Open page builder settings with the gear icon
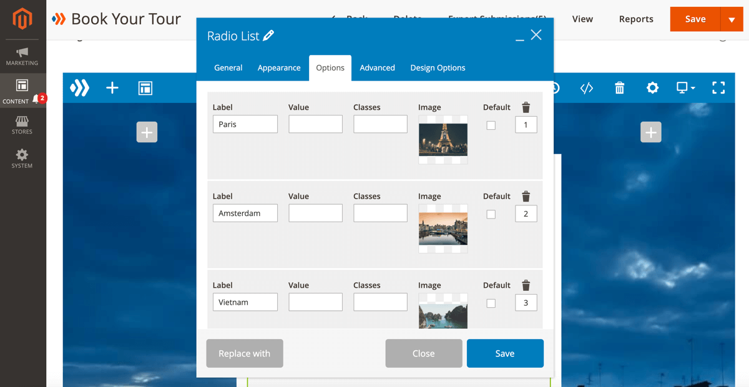749x387 pixels. click(652, 88)
